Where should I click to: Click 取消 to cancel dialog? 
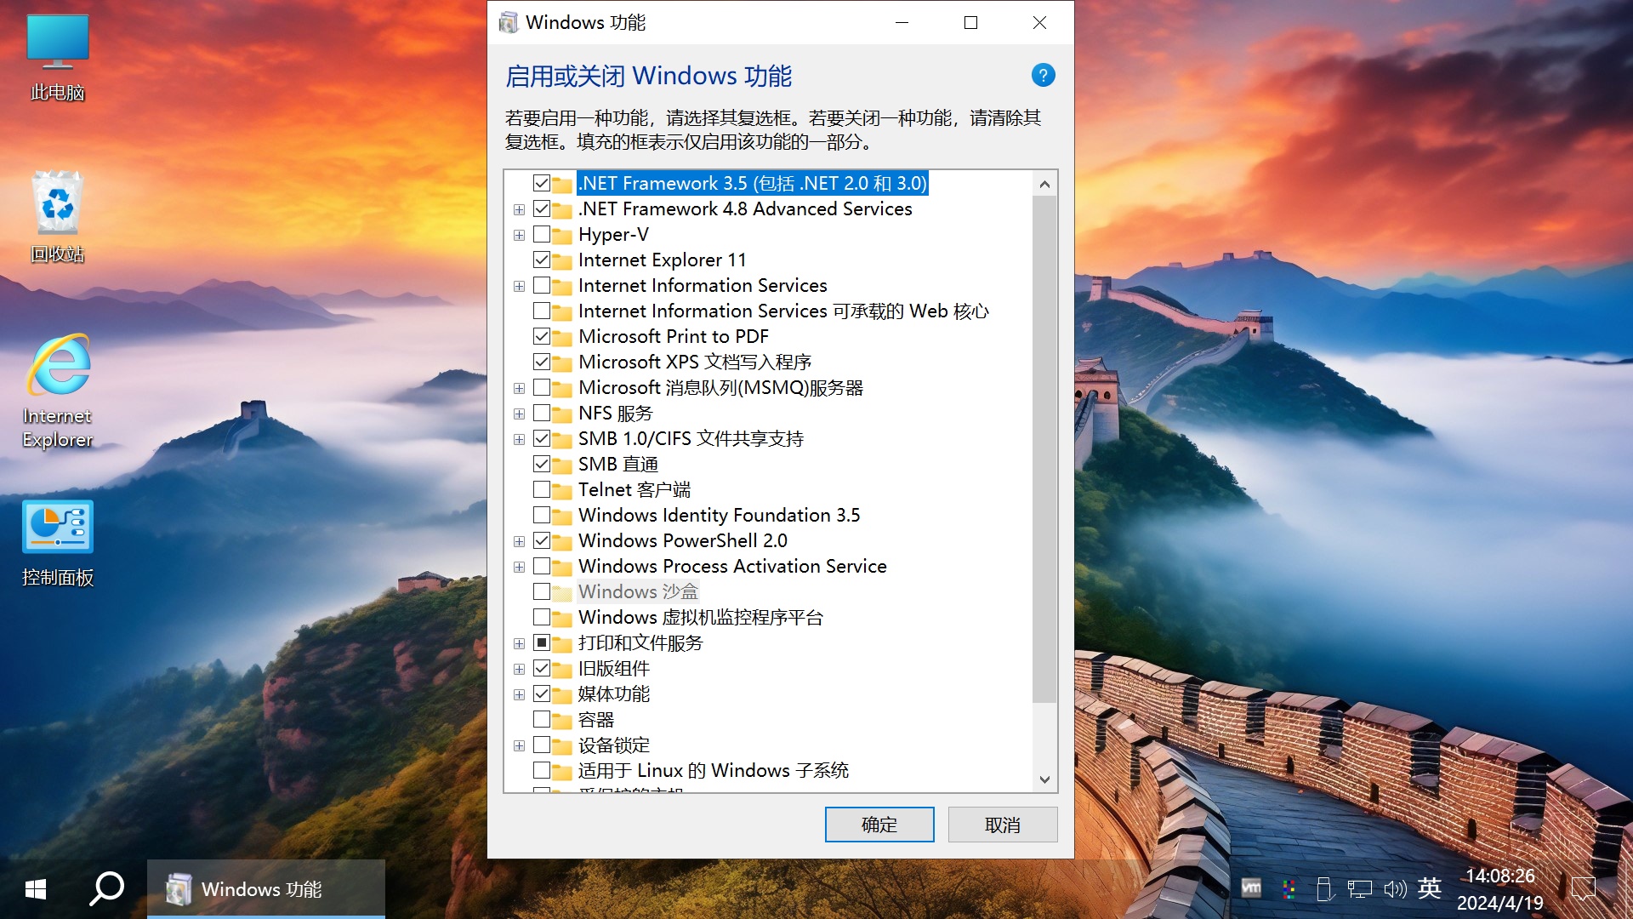pos(1003,825)
